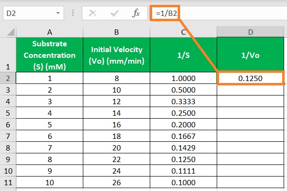Select row 1 header
The image size is (287, 191).
[8, 55]
